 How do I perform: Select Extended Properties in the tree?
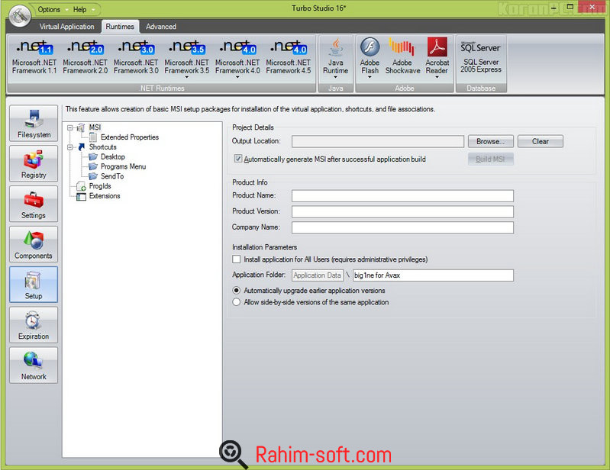coord(130,137)
